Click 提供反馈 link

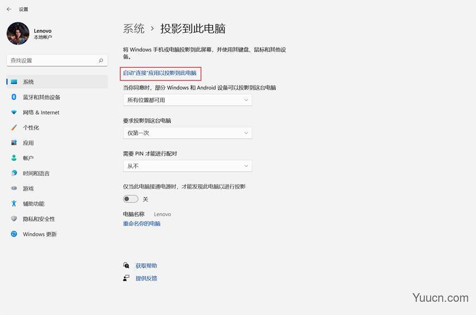[x=146, y=278]
